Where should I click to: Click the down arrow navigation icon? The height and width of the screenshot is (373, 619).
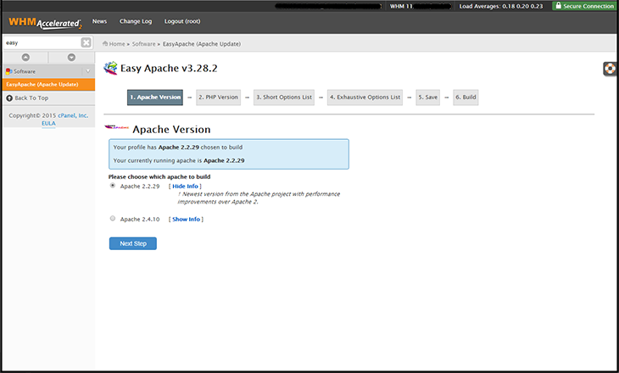click(x=71, y=58)
